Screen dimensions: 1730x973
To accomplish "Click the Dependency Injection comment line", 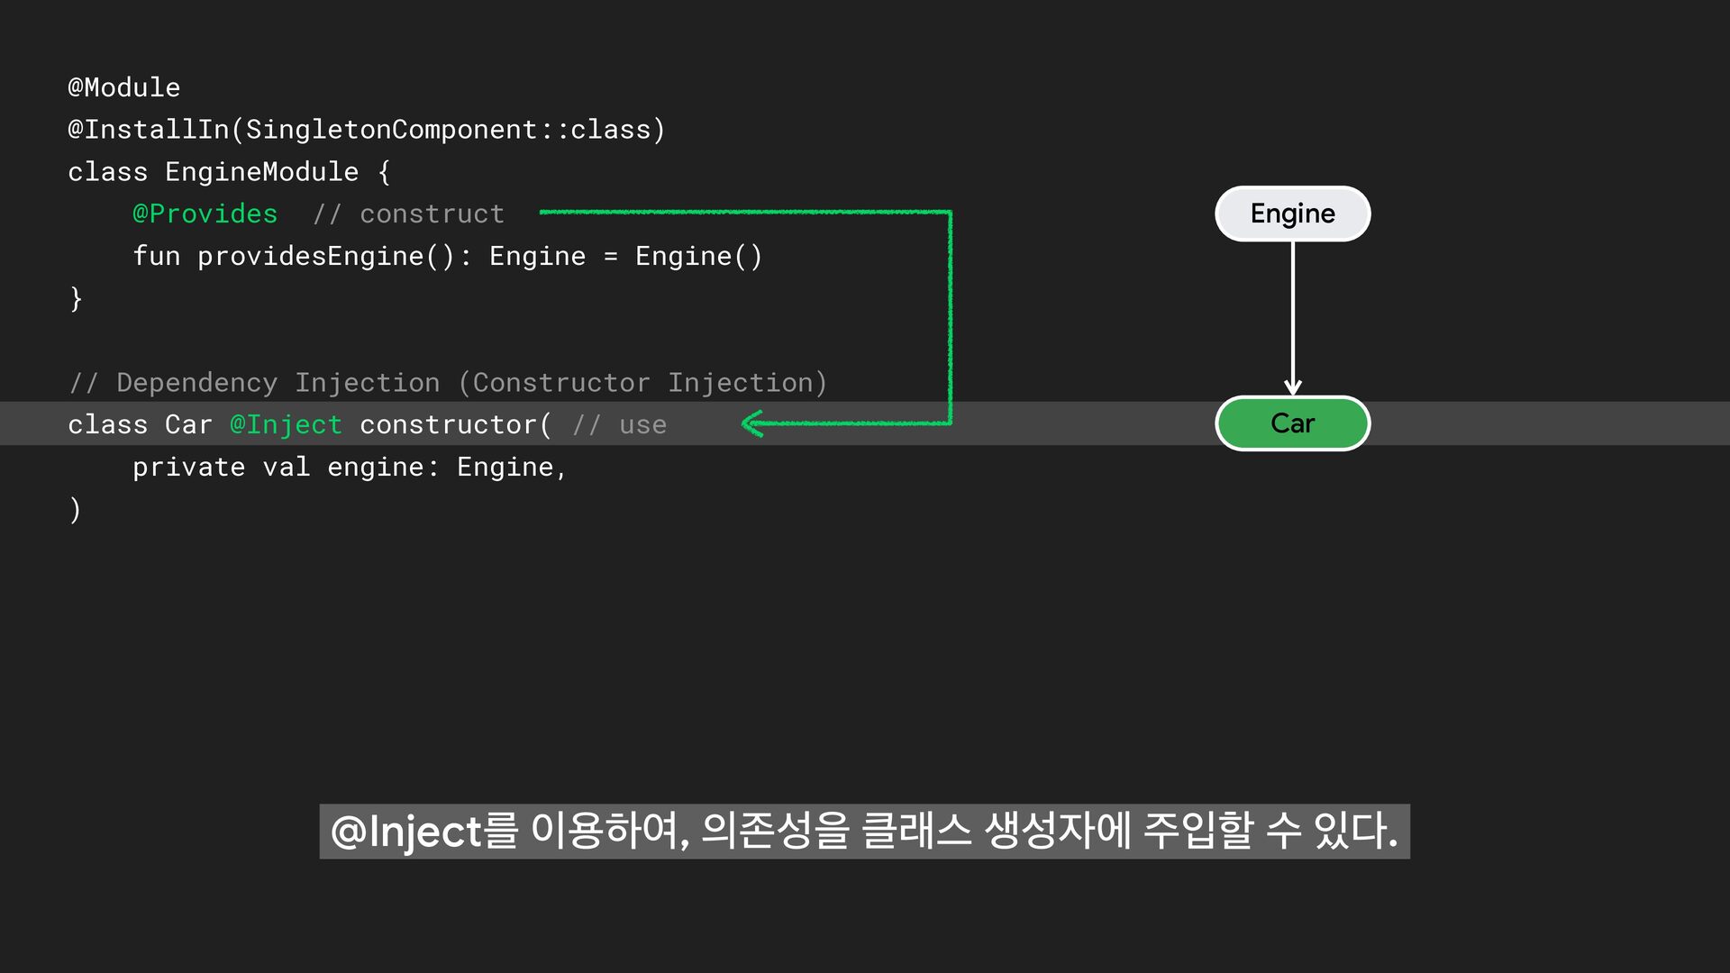I will point(448,382).
